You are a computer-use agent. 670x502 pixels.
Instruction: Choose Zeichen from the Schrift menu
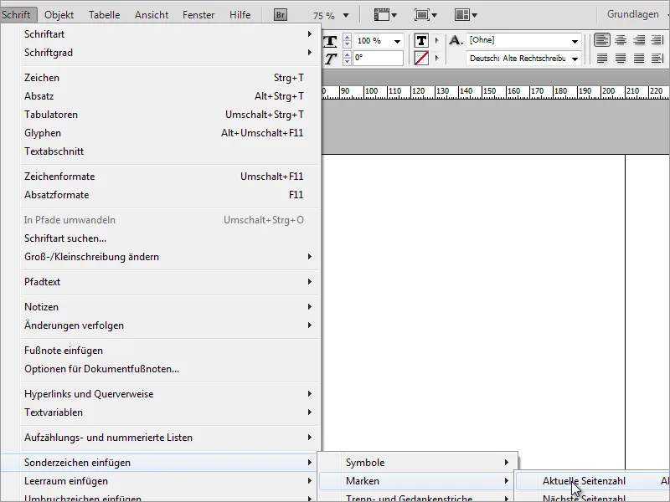tap(170, 78)
